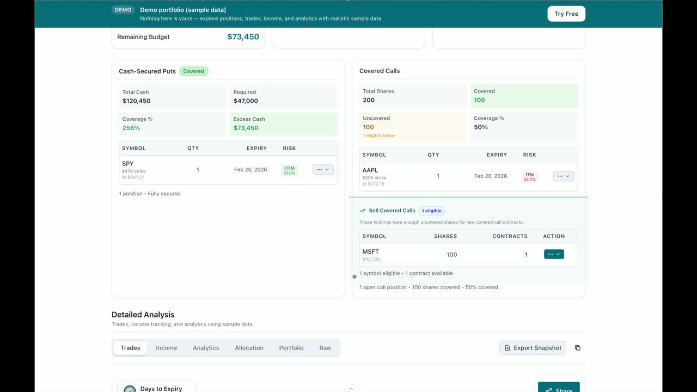Click the Days to Expiry clock icon

coord(130,389)
